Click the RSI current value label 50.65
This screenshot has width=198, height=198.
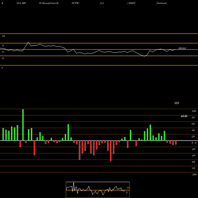[182, 48]
